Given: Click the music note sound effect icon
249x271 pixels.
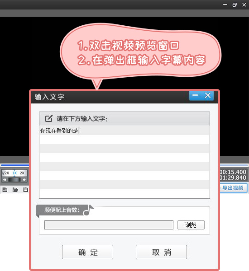Looking at the screenshot, I should pyautogui.click(x=88, y=210).
